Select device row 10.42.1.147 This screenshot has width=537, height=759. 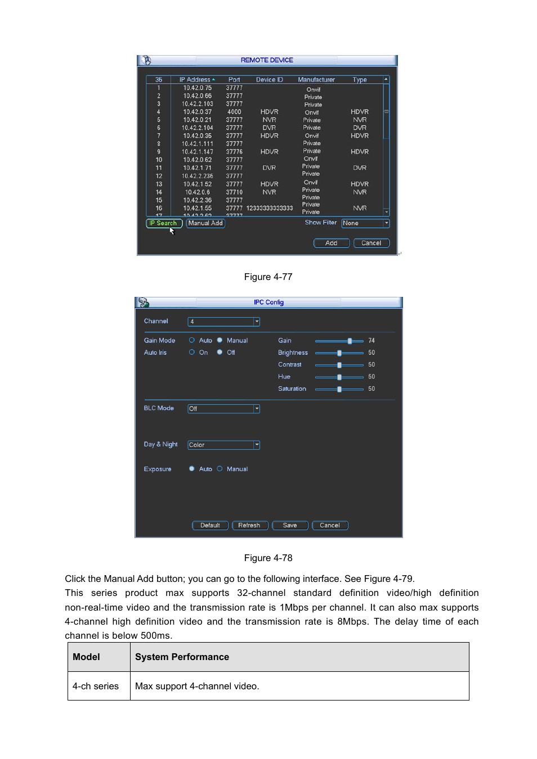[265, 152]
